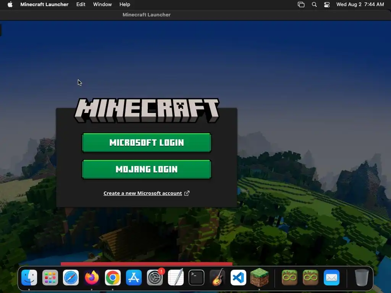The height and width of the screenshot is (293, 391).
Task: Open Create a new Microsoft account link
Action: (143, 193)
